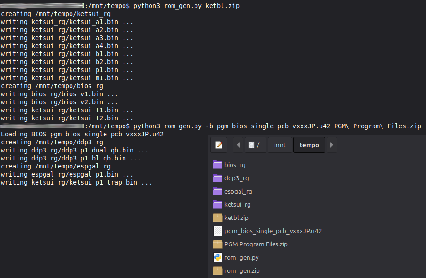Select the espgal_rg folder icon
The height and width of the screenshot is (278, 426).
(218, 191)
